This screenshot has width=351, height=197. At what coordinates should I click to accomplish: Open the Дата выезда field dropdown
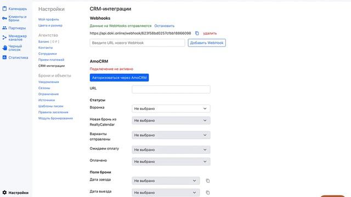tap(166, 193)
